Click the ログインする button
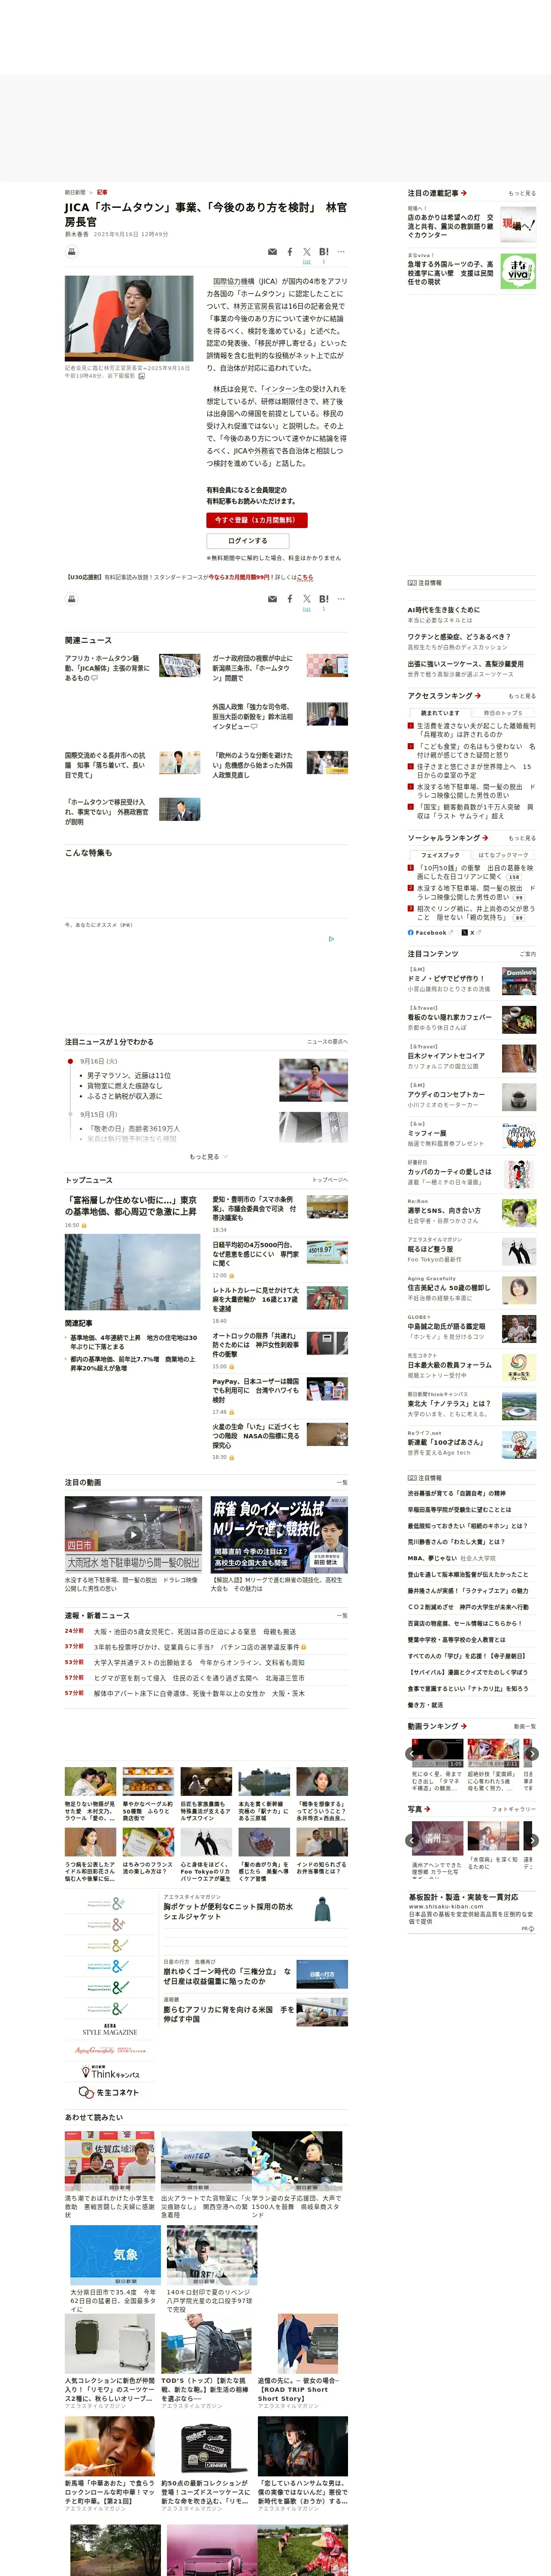Viewport: 551px width, 2576px height. [248, 541]
